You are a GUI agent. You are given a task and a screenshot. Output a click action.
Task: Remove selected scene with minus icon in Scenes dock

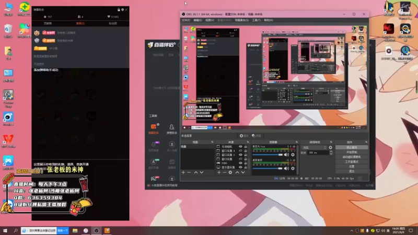[189, 172]
